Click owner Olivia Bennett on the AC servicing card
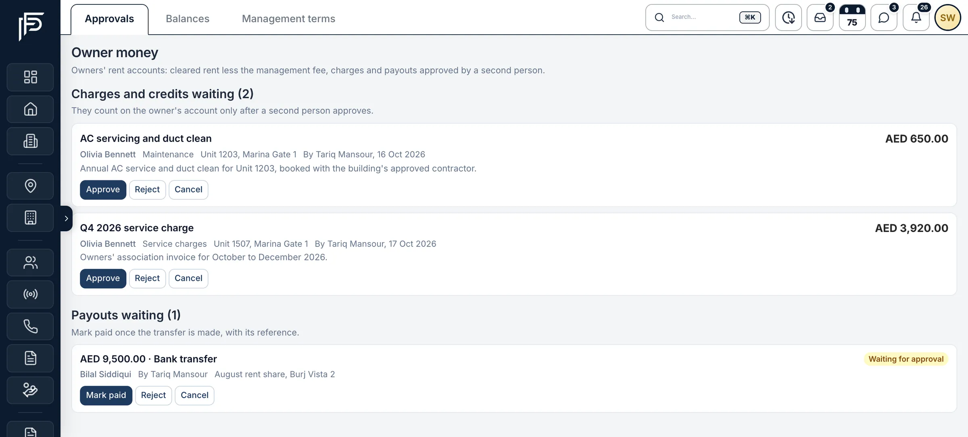Screen dimensions: 968x437 pos(108,155)
